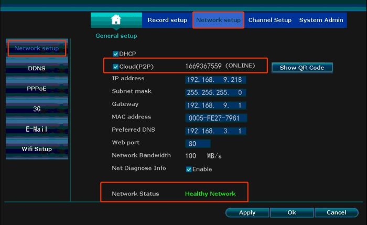Click the Home icon tab
Viewport: 367px width, 225px height.
116,20
